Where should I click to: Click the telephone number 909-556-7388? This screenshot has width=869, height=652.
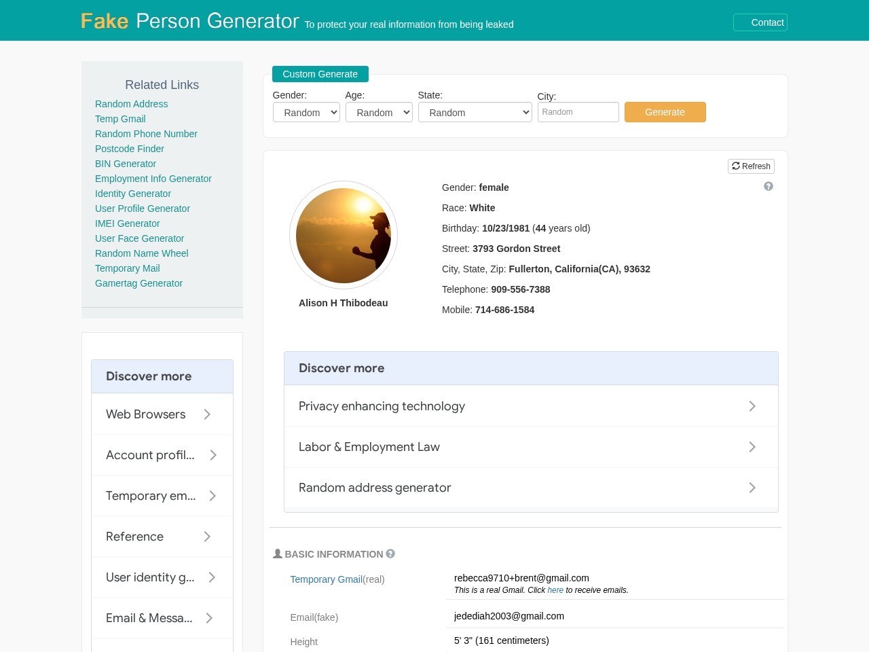[521, 289]
